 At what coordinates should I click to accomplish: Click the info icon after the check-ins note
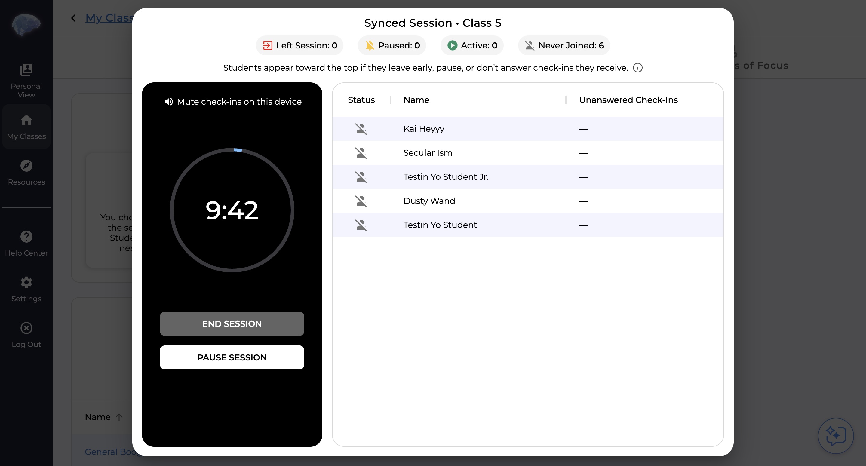pos(638,68)
